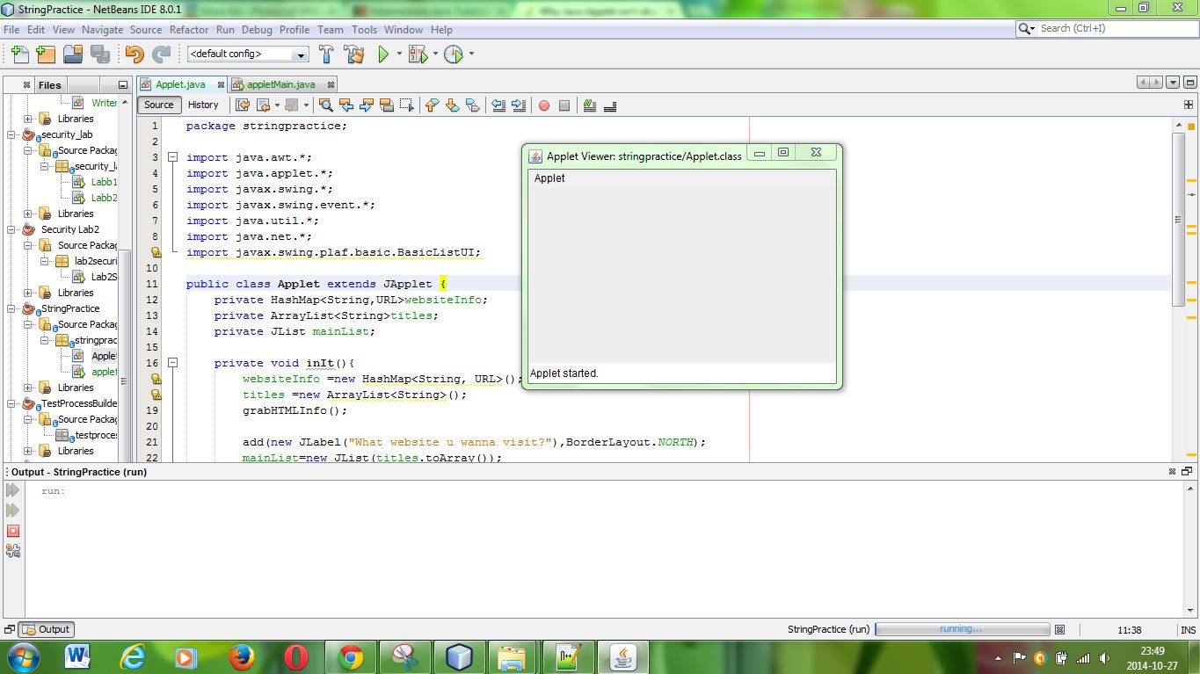Click the top Re-run arrow in Output panel
This screenshot has width=1200, height=674.
click(x=13, y=490)
